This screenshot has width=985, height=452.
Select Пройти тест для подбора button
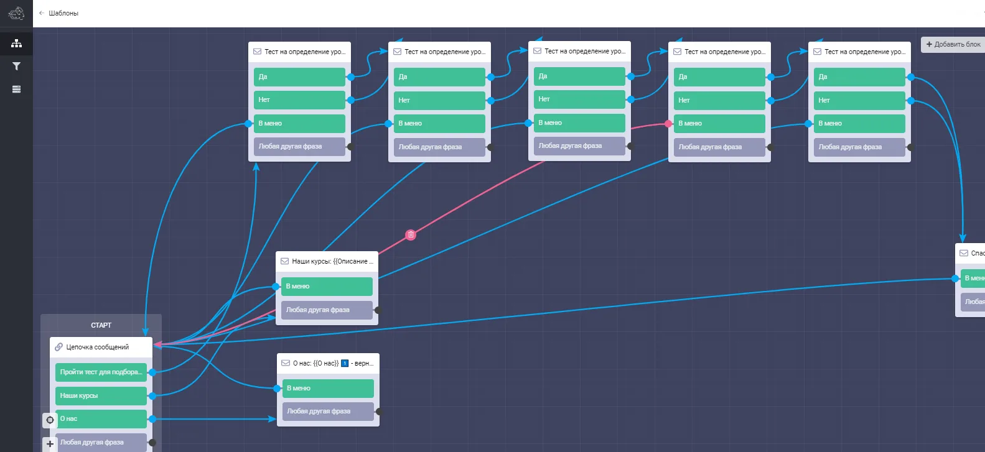coord(101,372)
